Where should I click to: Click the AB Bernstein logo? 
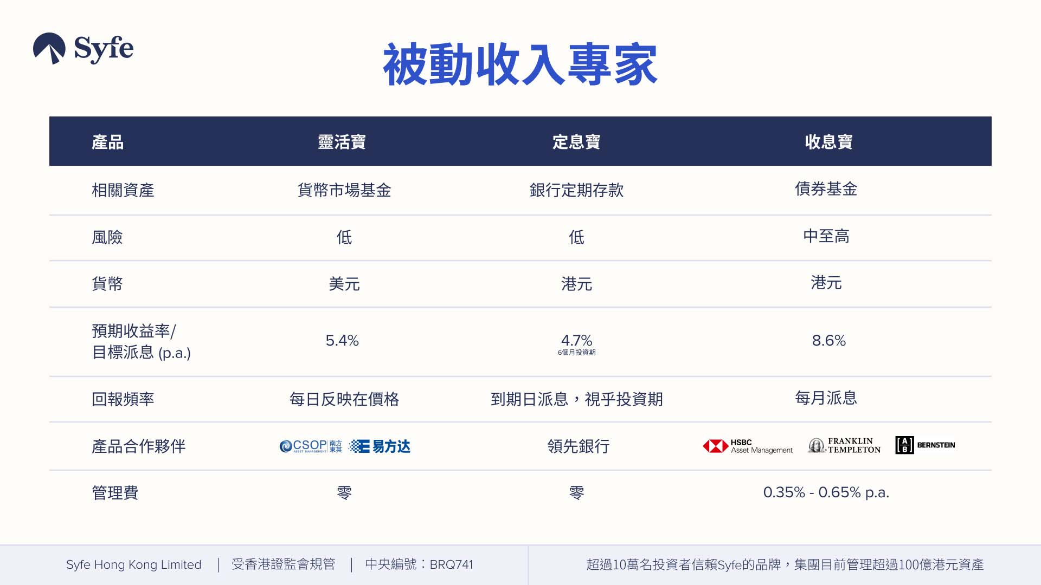tap(925, 445)
